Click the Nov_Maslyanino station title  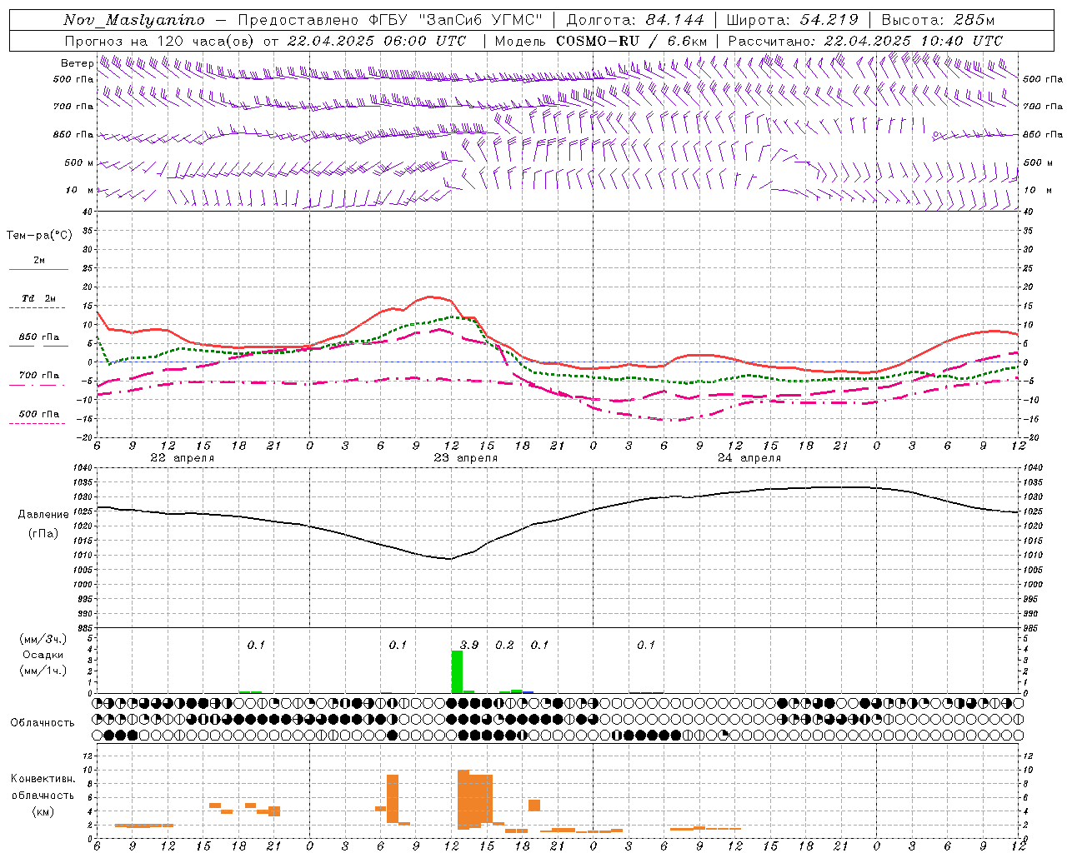pos(134,20)
